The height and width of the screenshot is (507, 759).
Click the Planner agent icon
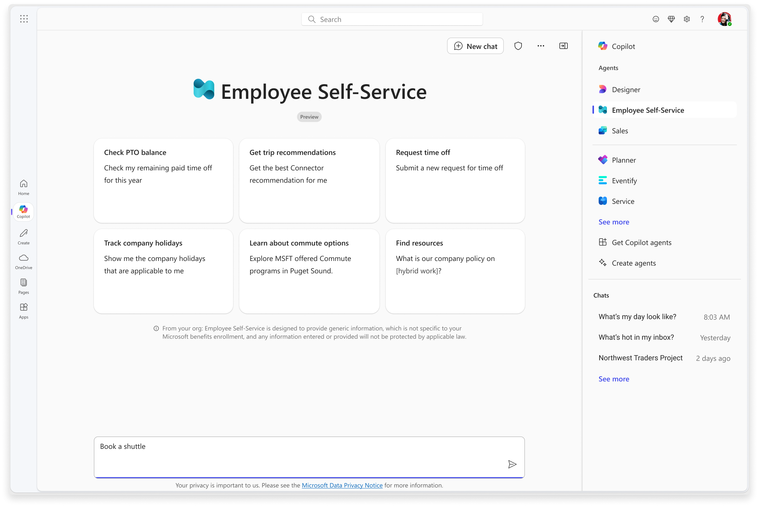click(x=603, y=160)
